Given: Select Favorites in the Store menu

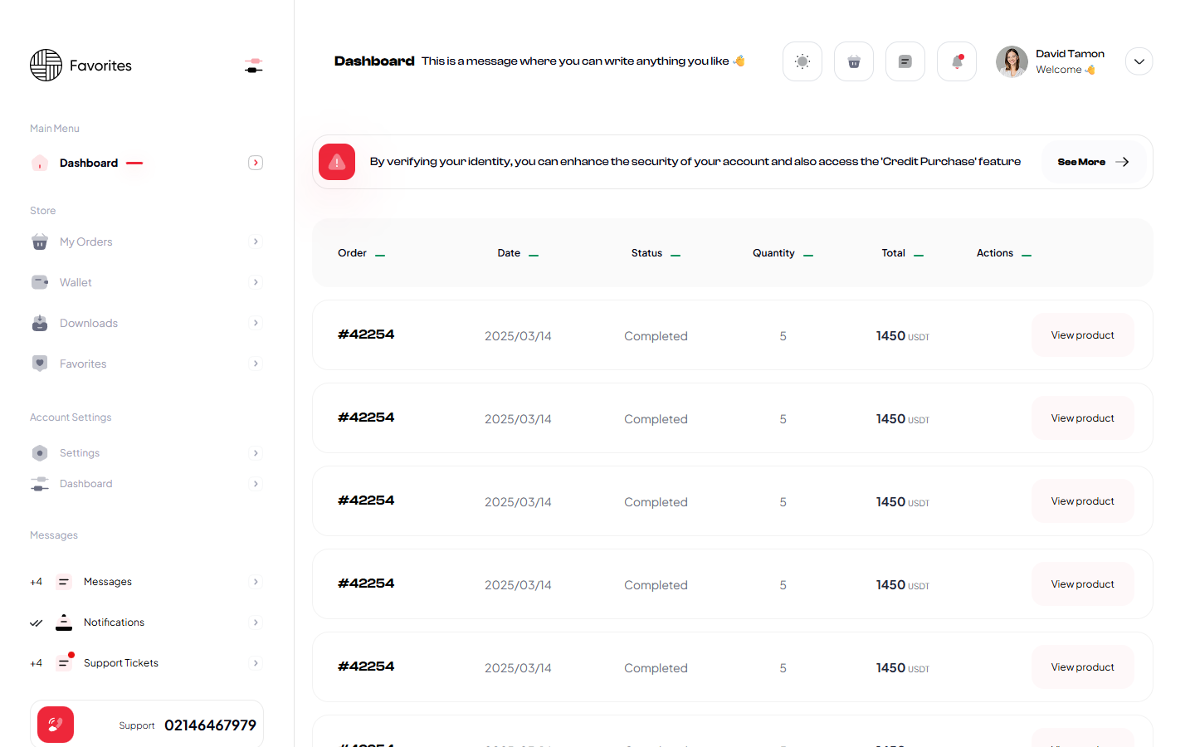Looking at the screenshot, I should click(x=83, y=364).
